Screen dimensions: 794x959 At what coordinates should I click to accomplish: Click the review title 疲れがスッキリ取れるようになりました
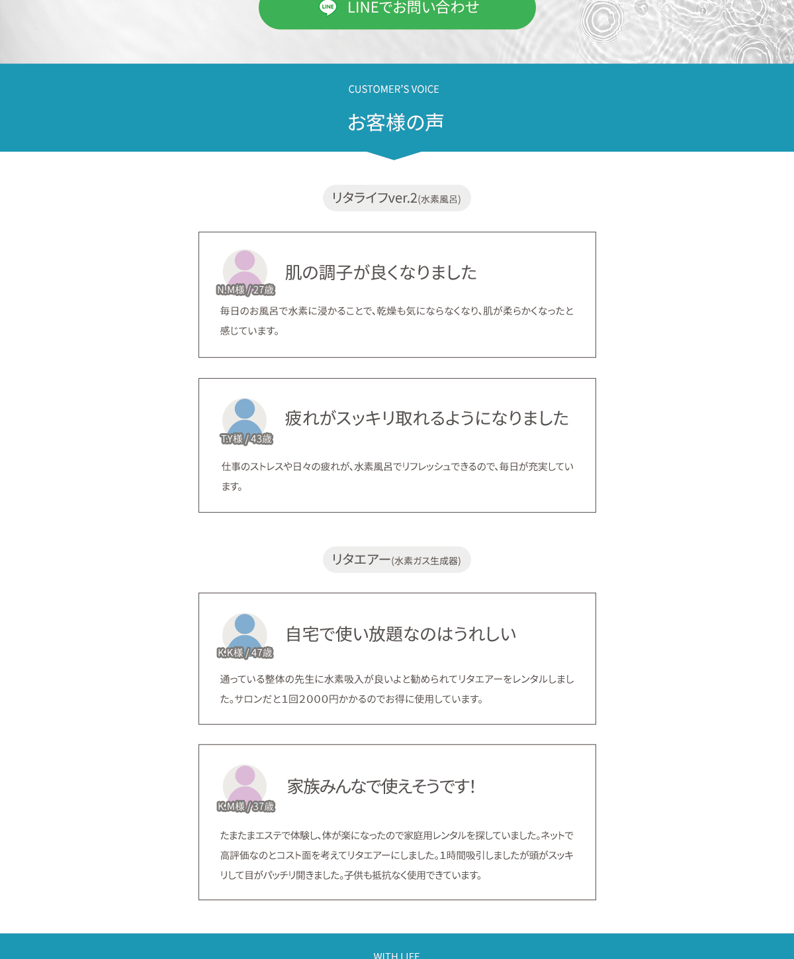pyautogui.click(x=427, y=418)
